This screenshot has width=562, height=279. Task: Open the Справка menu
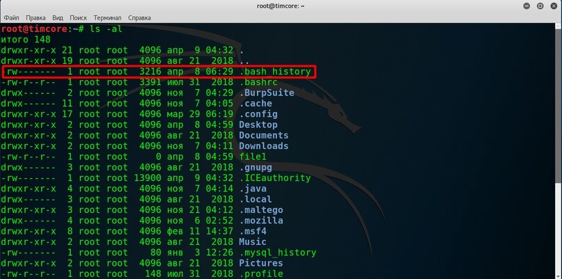point(139,17)
